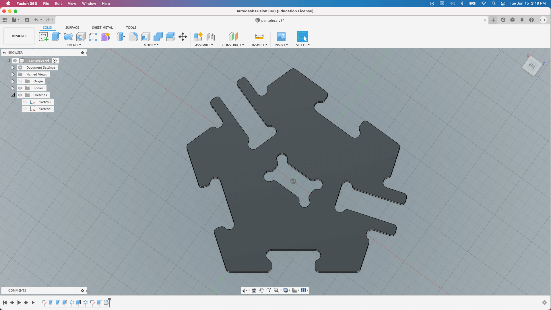Open the Help question mark icon
This screenshot has height=310, width=551.
click(531, 20)
